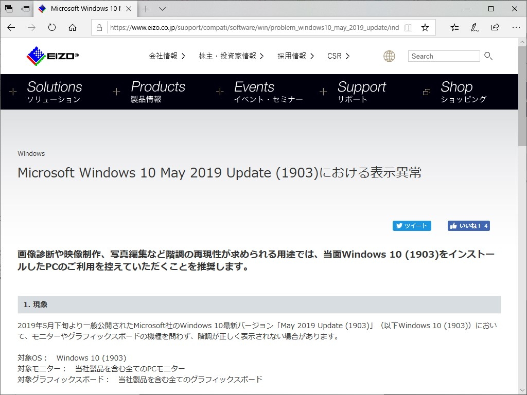The height and width of the screenshot is (395, 527).
Task: Open the Products 製品情報 navigation menu
Action: point(158,92)
